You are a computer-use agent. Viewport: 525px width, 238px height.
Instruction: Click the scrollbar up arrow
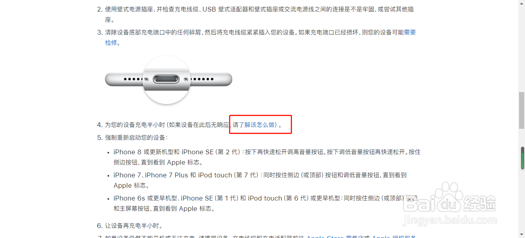point(521,3)
